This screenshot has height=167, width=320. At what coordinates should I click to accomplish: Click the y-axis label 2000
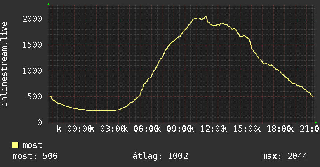[x=32, y=19]
